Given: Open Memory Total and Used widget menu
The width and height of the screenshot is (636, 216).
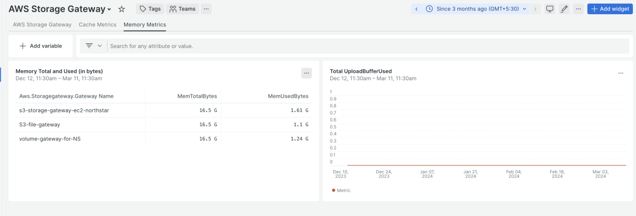Looking at the screenshot, I should pos(306,73).
